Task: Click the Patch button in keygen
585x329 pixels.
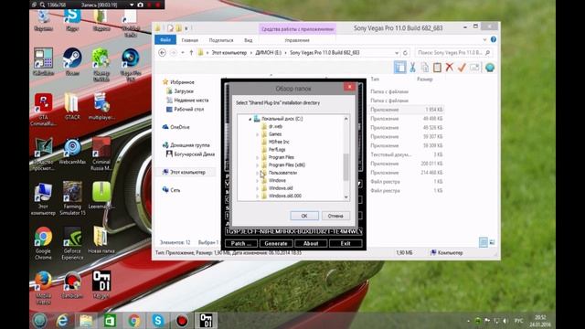Action: (x=241, y=244)
